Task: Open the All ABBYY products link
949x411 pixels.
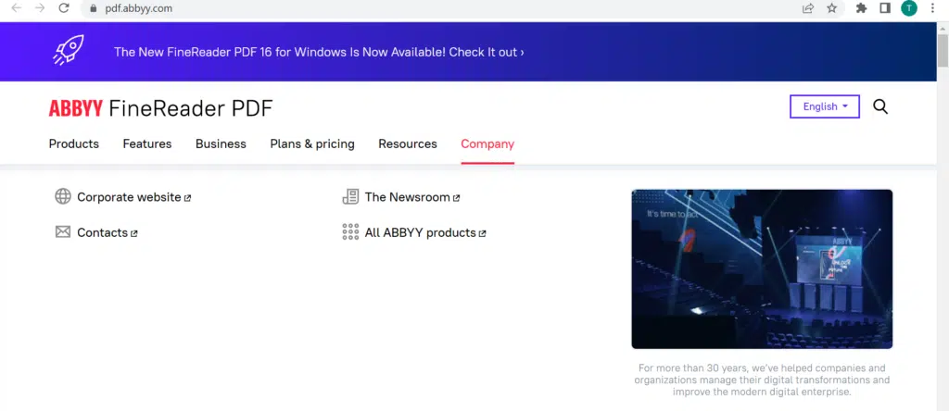Action: point(425,232)
